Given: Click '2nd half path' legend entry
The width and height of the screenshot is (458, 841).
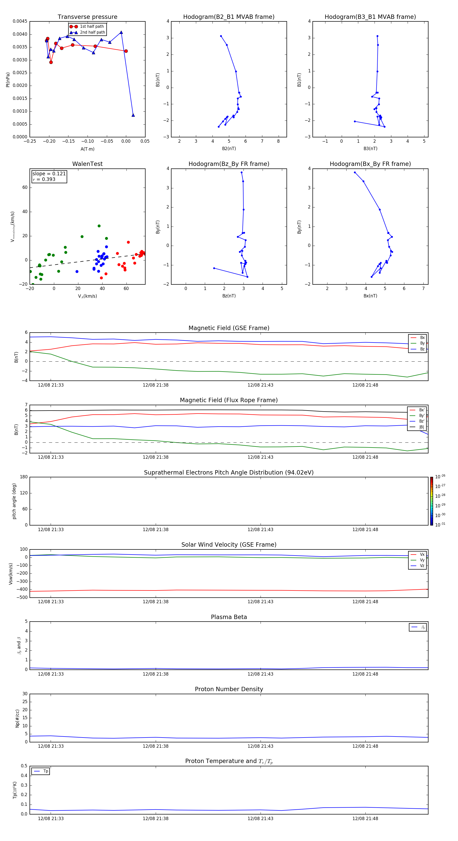Looking at the screenshot, I should [x=87, y=32].
